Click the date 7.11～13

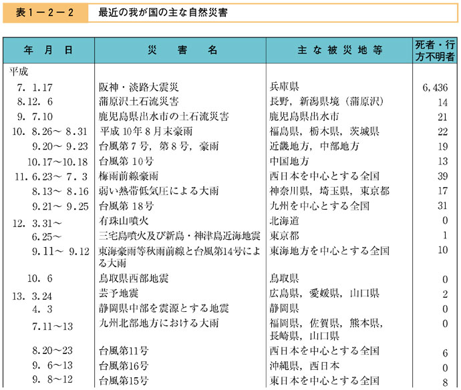(52, 327)
